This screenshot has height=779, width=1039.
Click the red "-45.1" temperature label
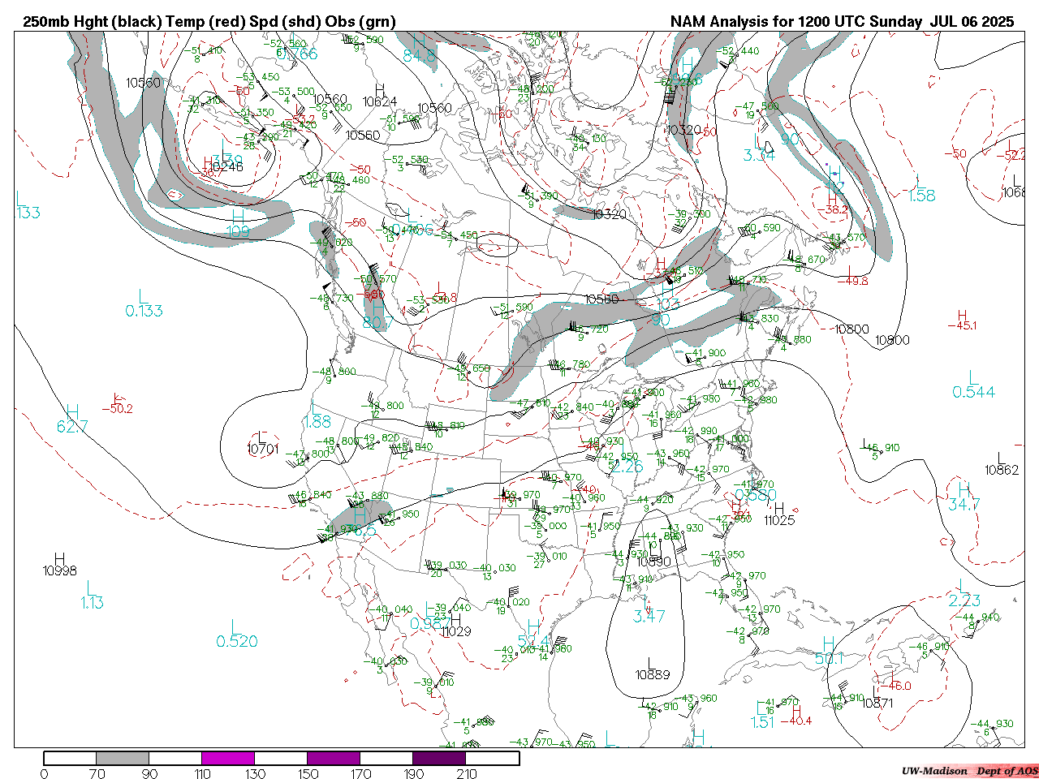click(x=962, y=326)
